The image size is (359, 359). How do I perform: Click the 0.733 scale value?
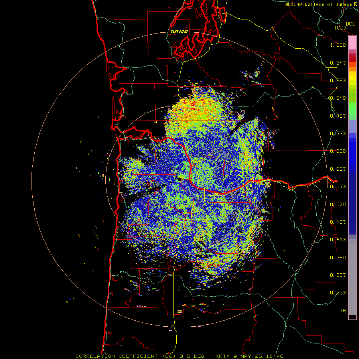[x=338, y=134]
